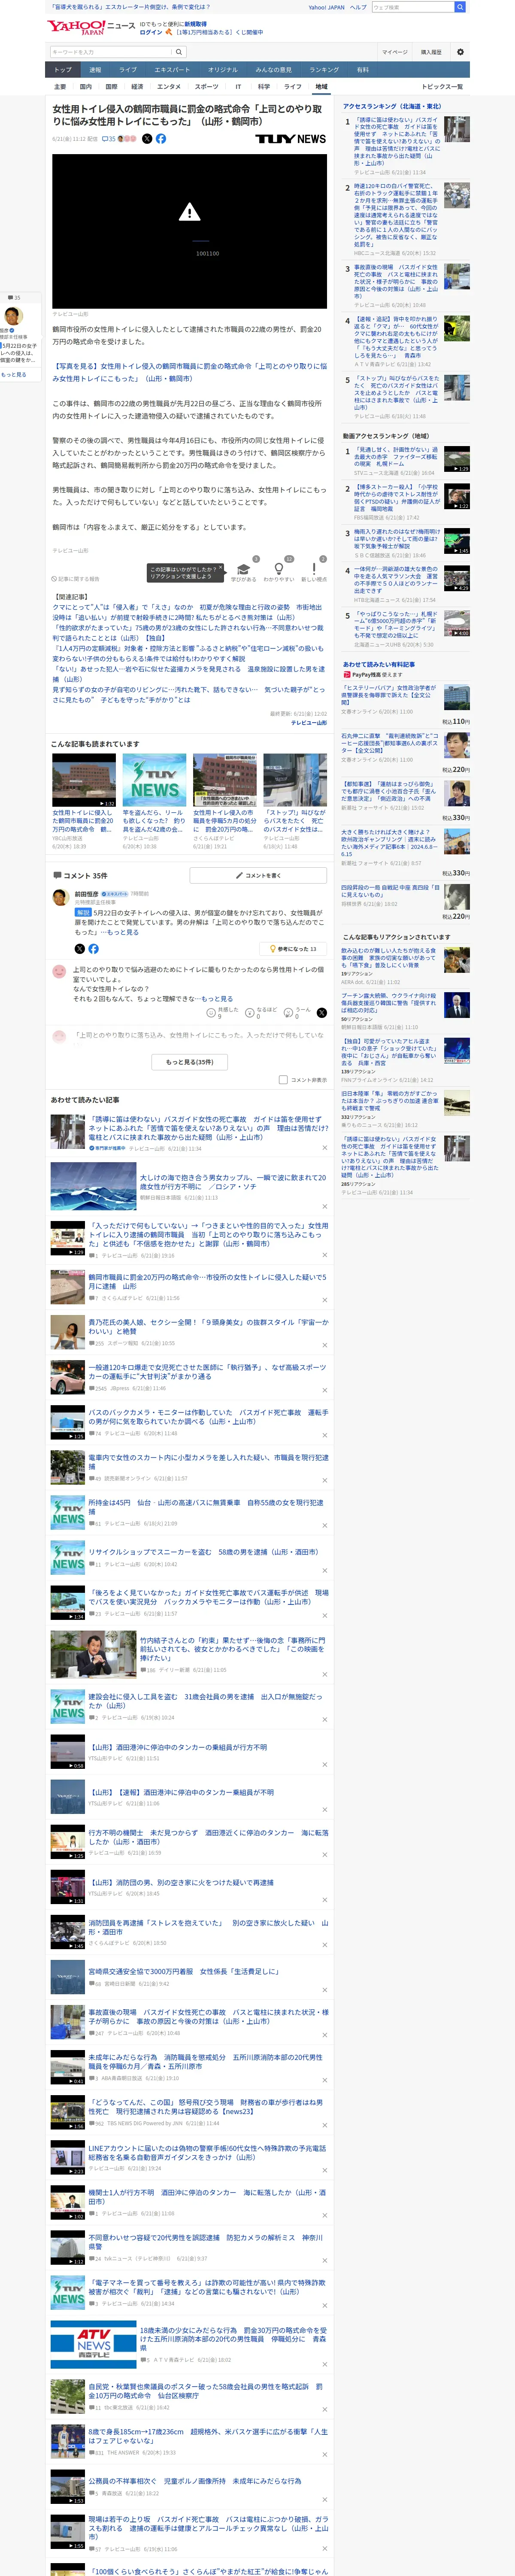Open the settings gear icon

[460, 52]
